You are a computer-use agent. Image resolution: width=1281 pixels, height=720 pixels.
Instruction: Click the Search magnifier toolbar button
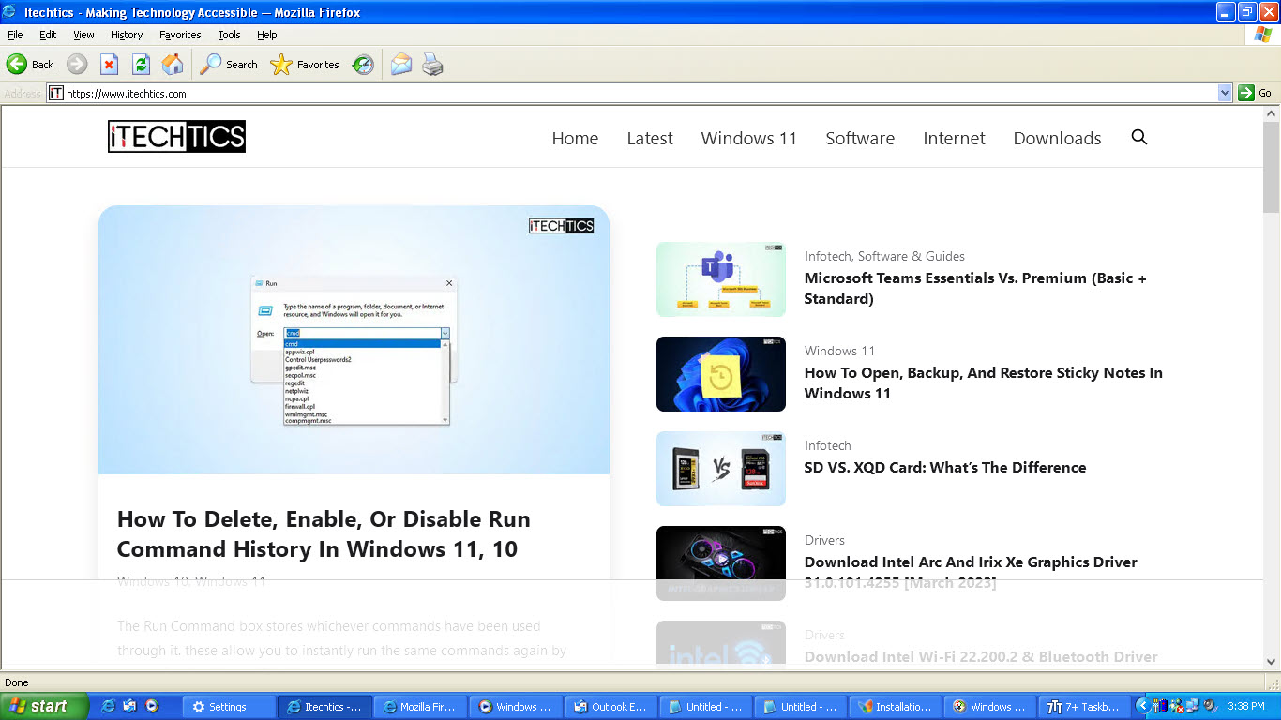[x=229, y=65]
